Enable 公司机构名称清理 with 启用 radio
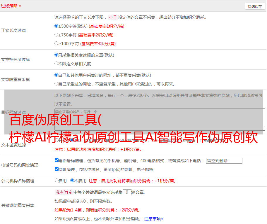Viewport: 267px width, 224px height. point(57,181)
